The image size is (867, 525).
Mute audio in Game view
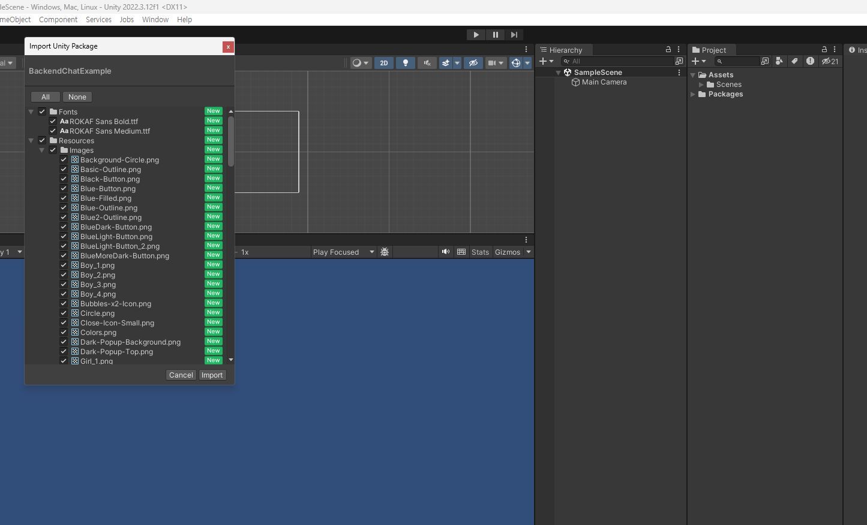coord(446,252)
